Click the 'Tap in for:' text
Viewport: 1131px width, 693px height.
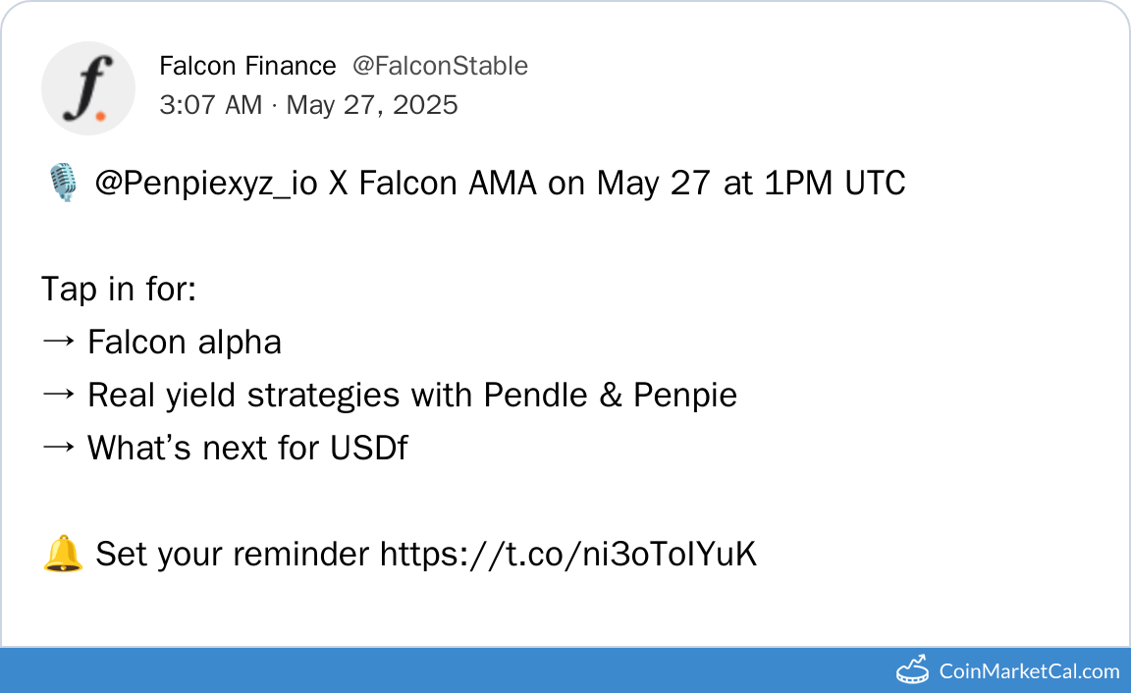pos(119,290)
